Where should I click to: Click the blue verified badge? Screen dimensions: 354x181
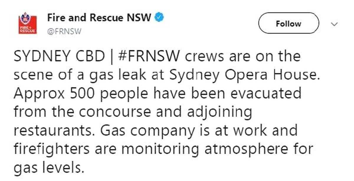tap(159, 18)
